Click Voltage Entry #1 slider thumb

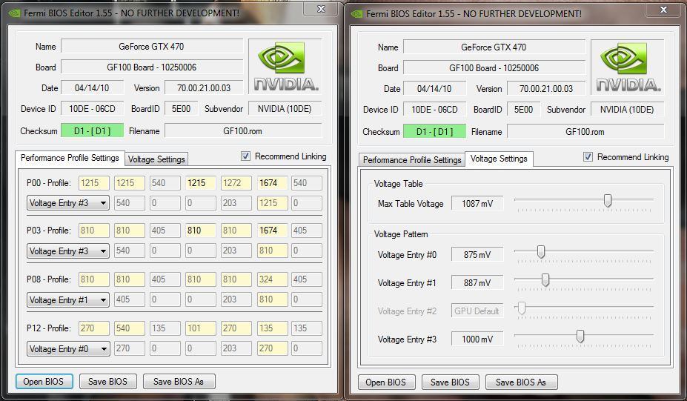545,280
